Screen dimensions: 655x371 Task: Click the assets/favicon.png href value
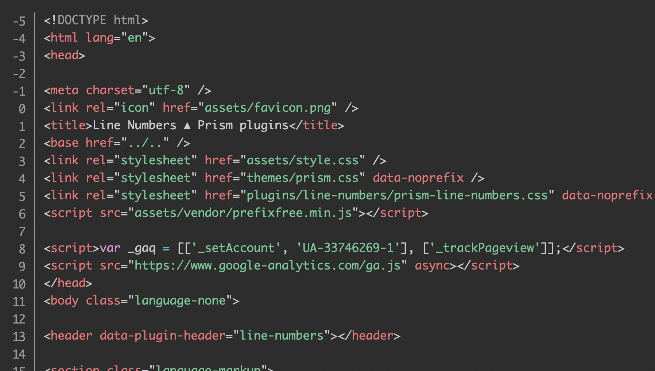coord(268,108)
